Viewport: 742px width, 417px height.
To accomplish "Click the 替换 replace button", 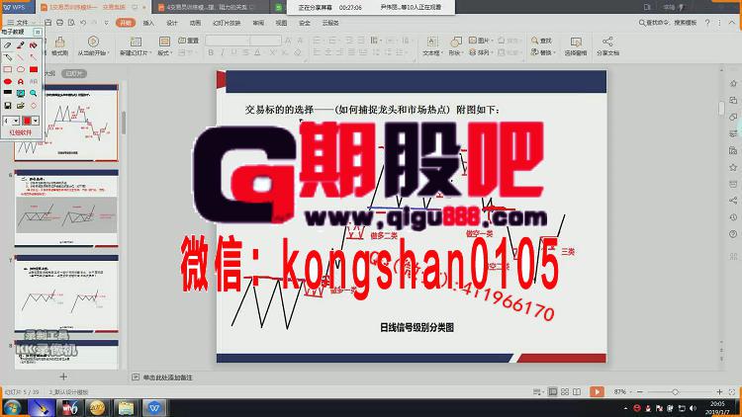I will [543, 52].
